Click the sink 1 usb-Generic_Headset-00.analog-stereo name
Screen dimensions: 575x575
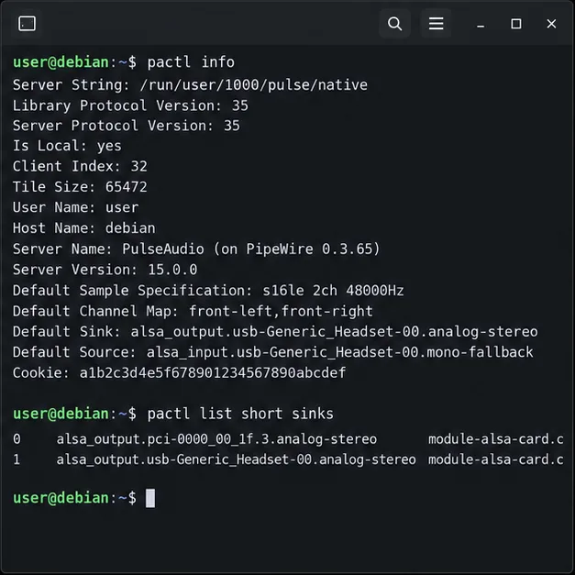(237, 459)
